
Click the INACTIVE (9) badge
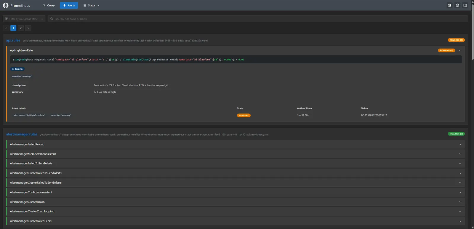[x=456, y=134]
